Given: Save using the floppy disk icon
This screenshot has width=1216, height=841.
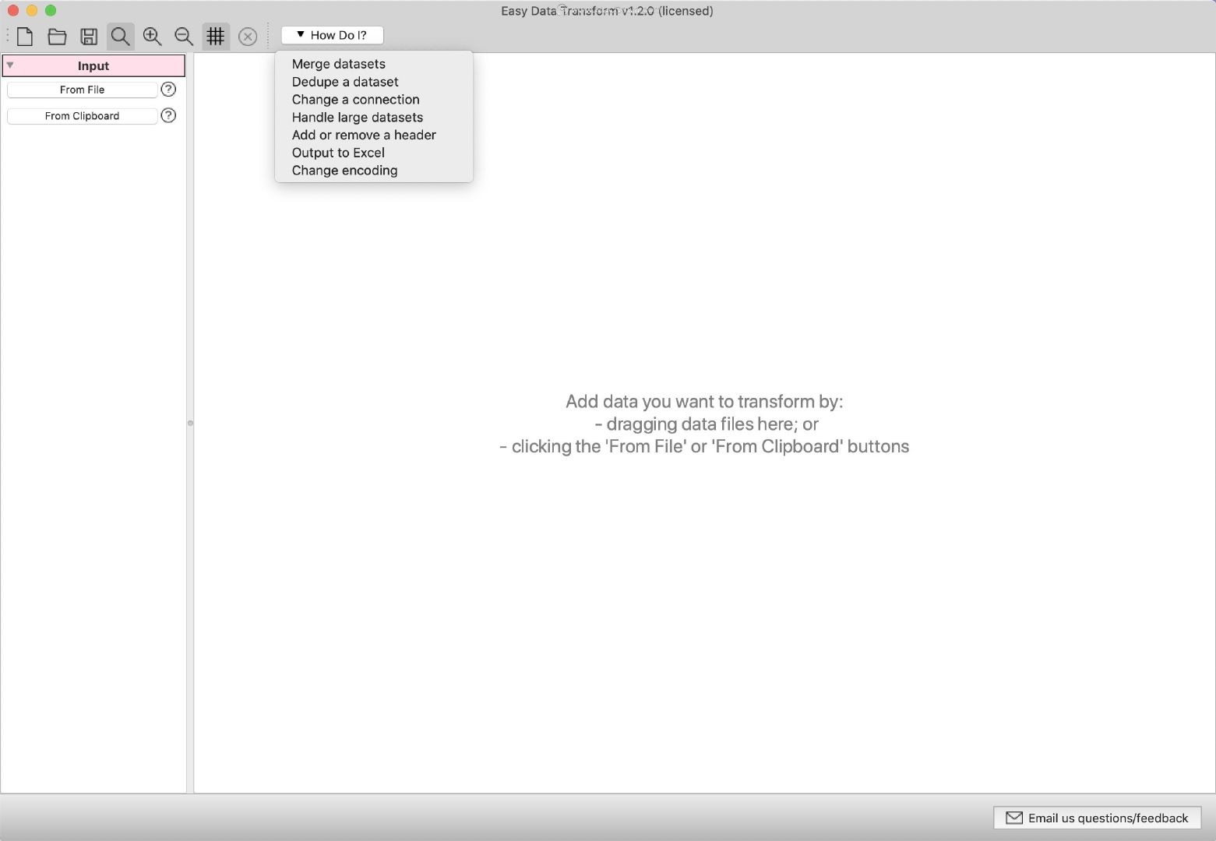Looking at the screenshot, I should [89, 36].
